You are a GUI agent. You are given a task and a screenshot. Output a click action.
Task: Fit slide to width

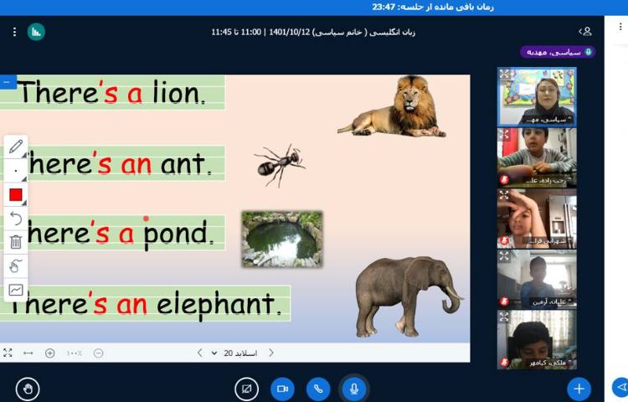coord(28,353)
